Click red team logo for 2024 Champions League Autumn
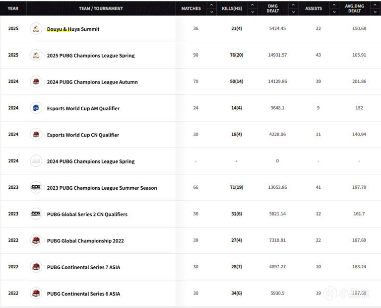381x308 pixels. (36, 81)
